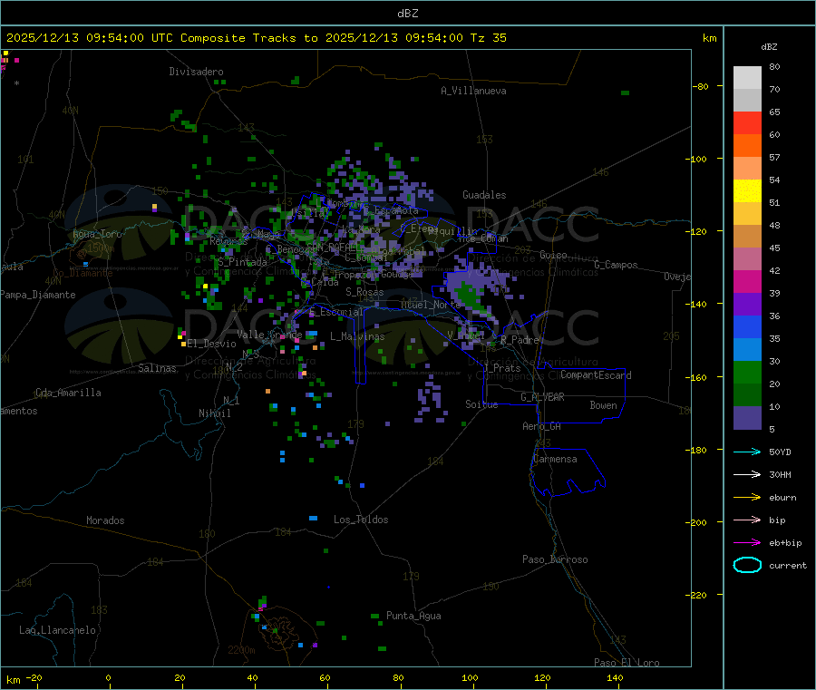Click the R_Padre location label
Viewport: 816px width, 690px height.
pyautogui.click(x=520, y=340)
